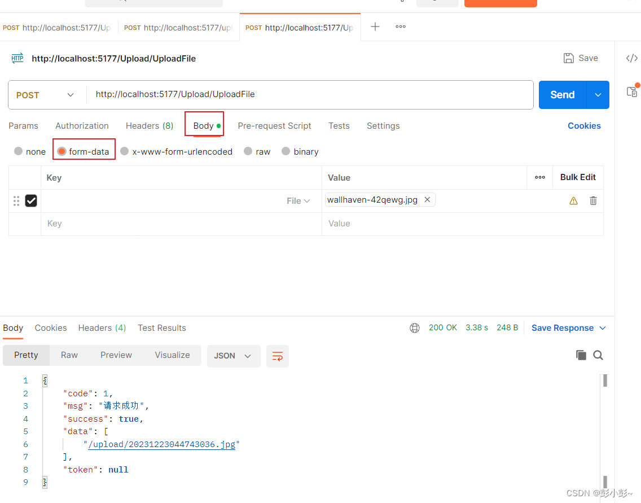
Task: Add a new request tab with plus
Action: pyautogui.click(x=375, y=27)
